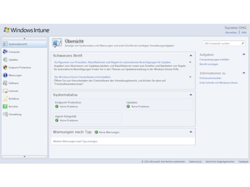This screenshot has width=250, height=187.
Task: Collapse the Warnungen nach Typ panel
Action: 191,132
